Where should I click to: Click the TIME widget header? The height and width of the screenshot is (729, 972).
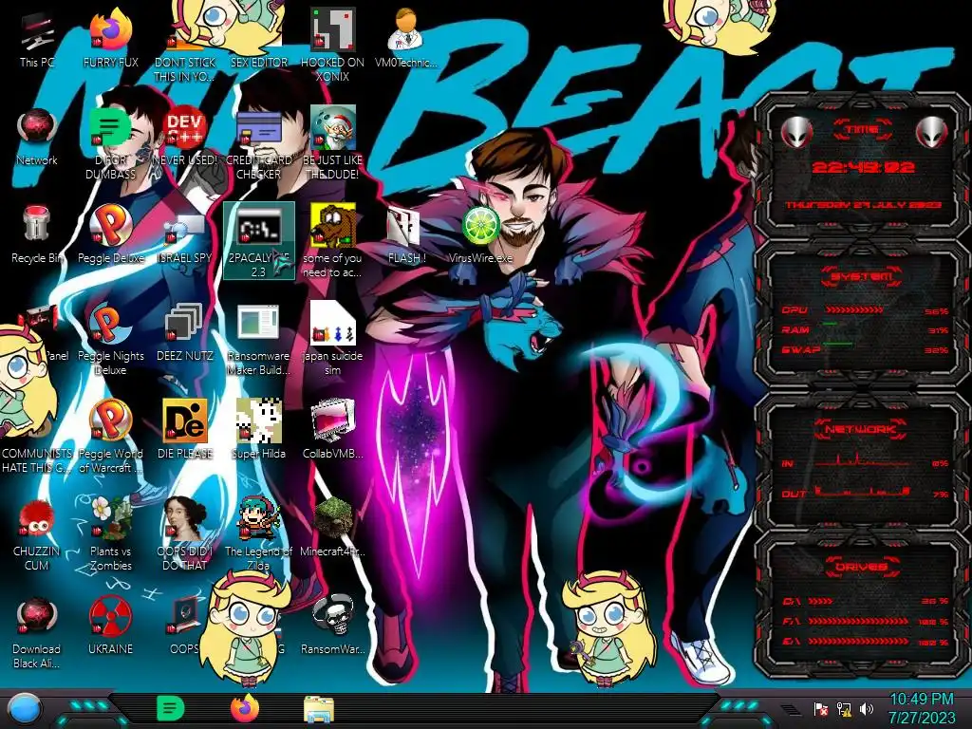[864, 129]
